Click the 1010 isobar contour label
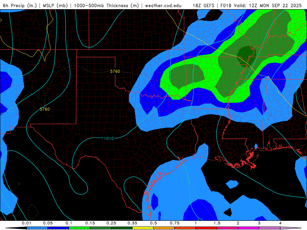The height and width of the screenshot is (230, 307). (x=109, y=138)
